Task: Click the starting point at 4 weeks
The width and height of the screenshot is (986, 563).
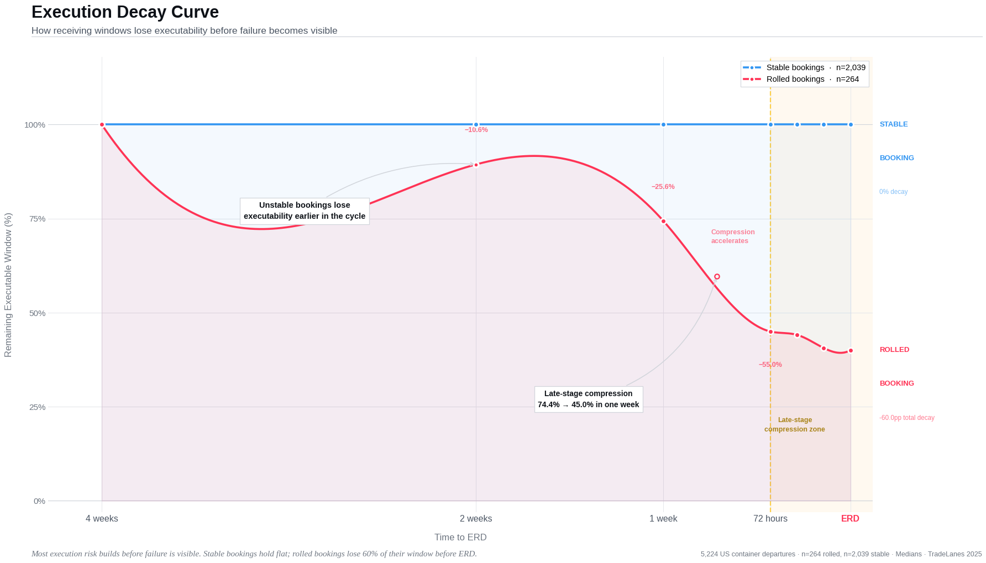Action: (102, 124)
